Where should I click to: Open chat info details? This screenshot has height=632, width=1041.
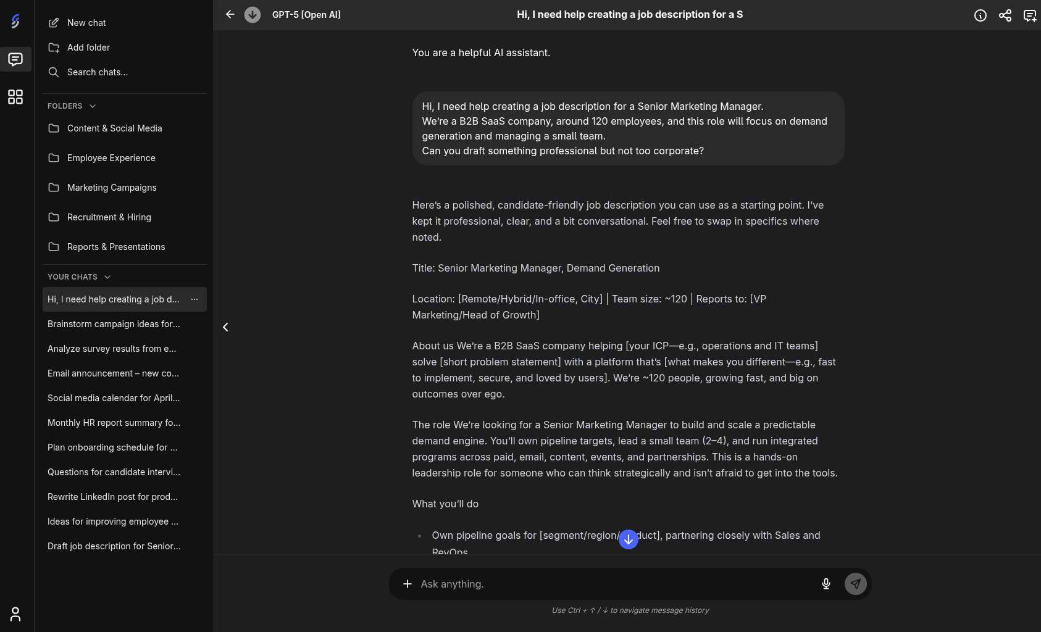[x=980, y=15]
